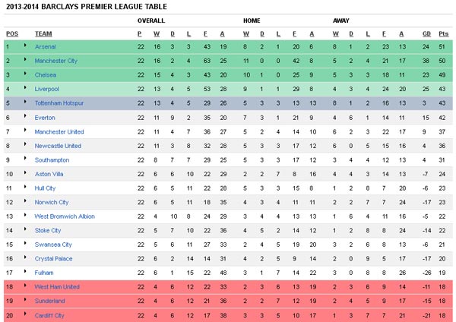Expand the Cardiff City row arrow

click(x=25, y=314)
